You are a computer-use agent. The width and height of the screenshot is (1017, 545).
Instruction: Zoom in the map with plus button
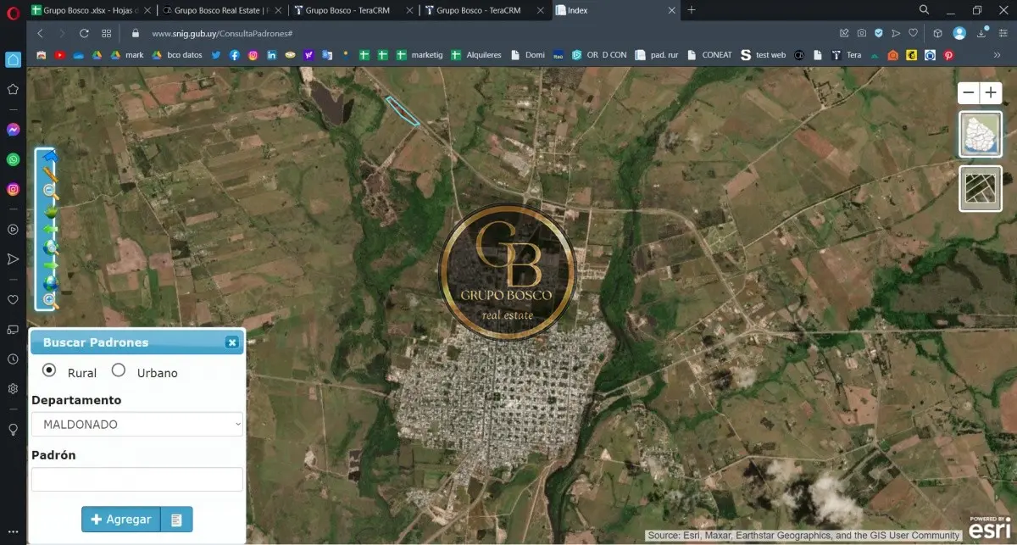click(991, 93)
